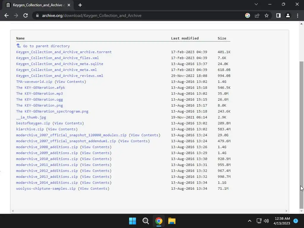This screenshot has width=304, height=228.
Task: Bookmark this page with star icon
Action: pos(267,15)
